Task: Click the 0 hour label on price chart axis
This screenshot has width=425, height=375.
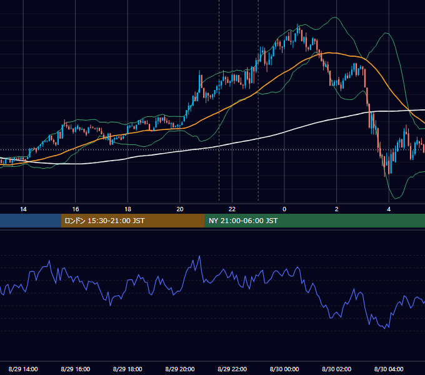Action: 284,209
